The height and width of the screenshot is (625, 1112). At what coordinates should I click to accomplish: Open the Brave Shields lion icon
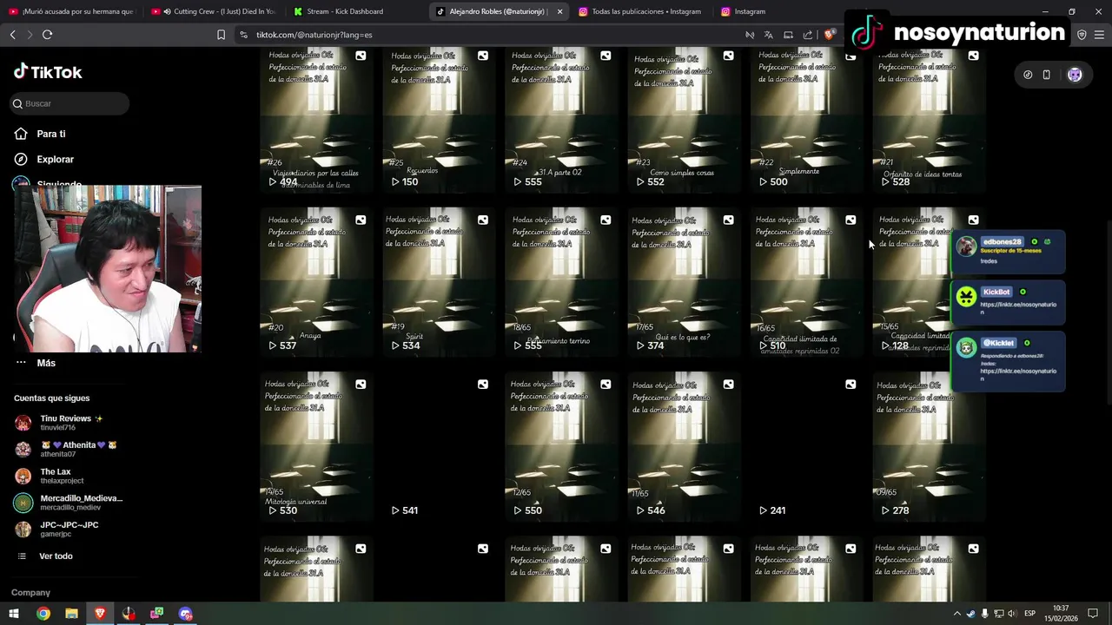(829, 35)
